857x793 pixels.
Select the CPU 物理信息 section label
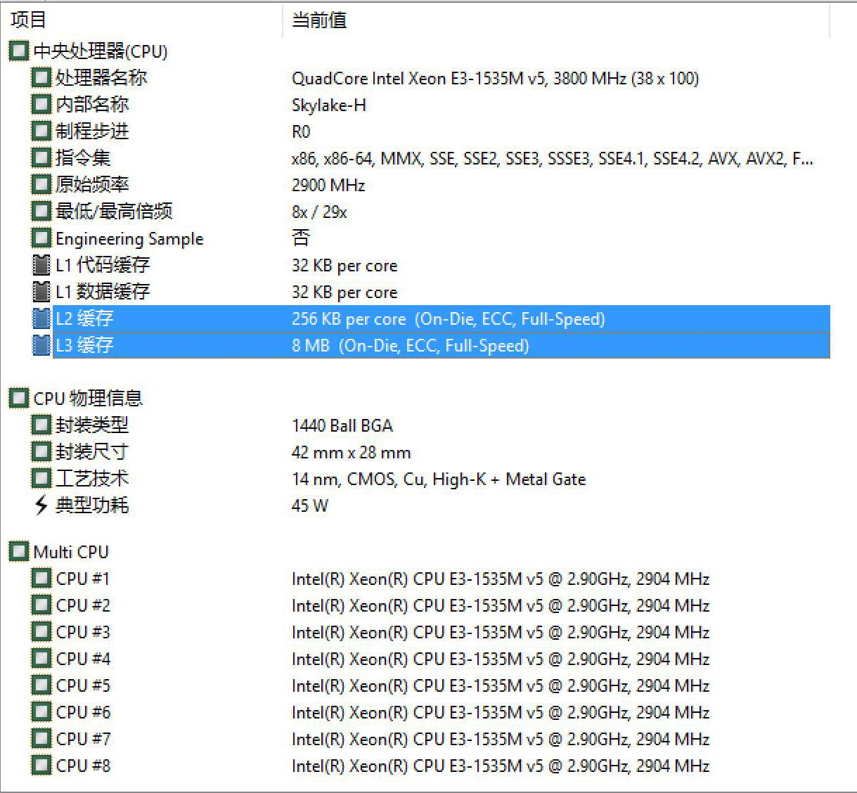click(x=88, y=398)
